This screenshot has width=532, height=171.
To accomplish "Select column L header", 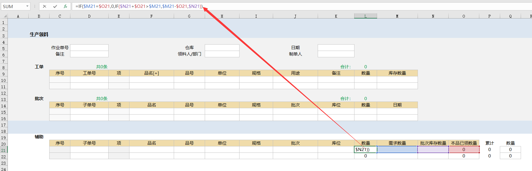I will 365,16.
